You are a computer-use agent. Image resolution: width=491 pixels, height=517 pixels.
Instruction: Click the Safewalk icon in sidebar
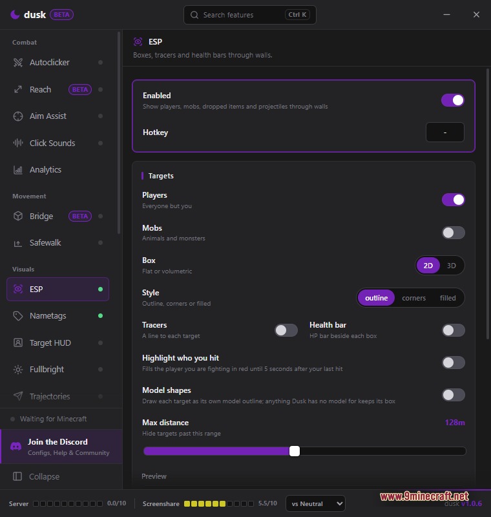[18, 243]
